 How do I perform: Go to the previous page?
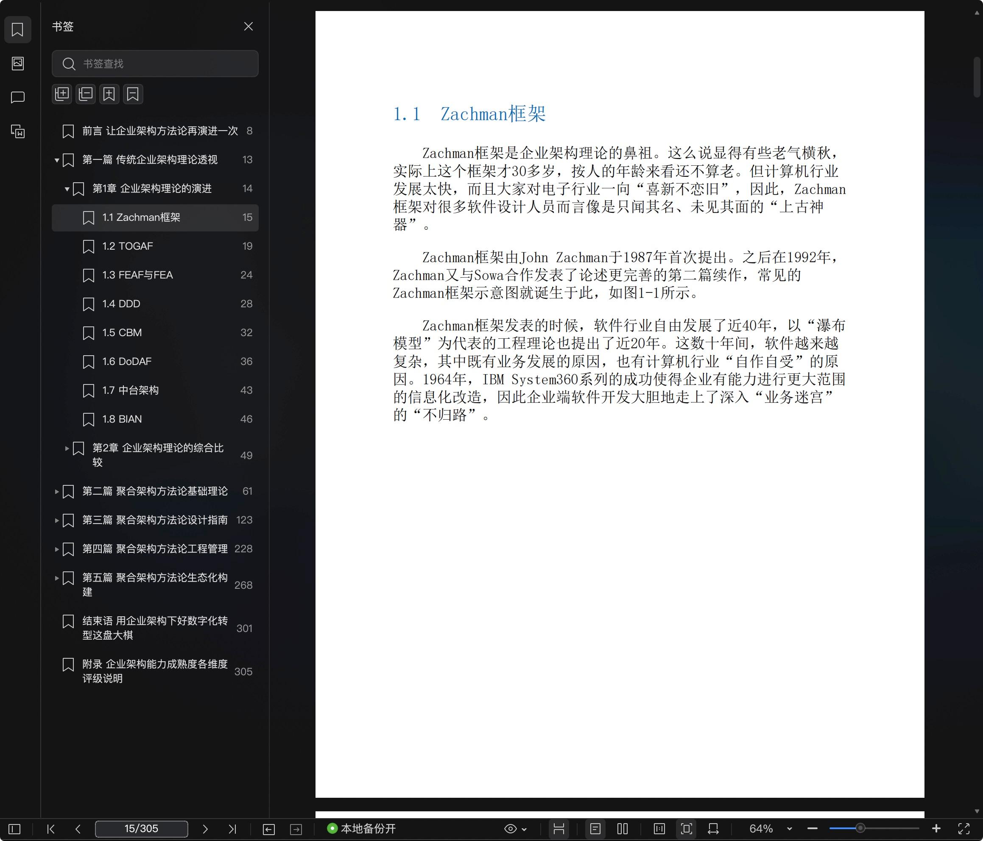pyautogui.click(x=78, y=829)
